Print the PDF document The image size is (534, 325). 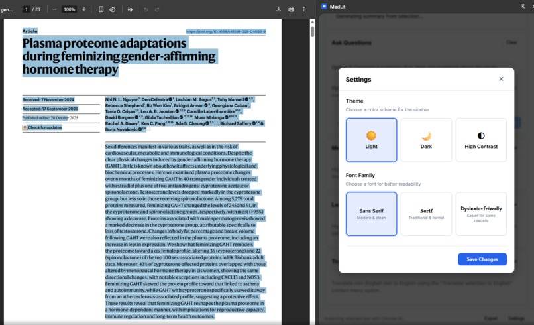pyautogui.click(x=291, y=9)
